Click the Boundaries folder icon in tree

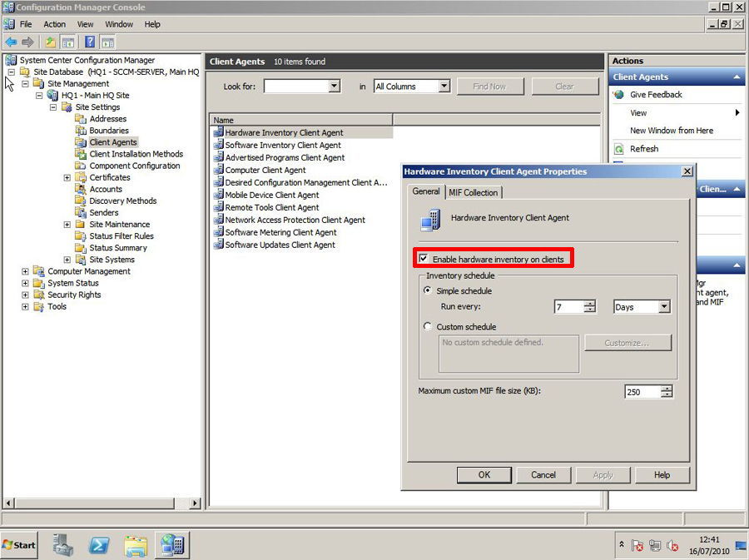click(x=80, y=131)
